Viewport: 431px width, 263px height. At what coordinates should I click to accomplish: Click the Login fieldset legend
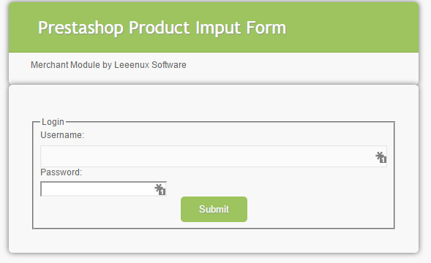(53, 121)
